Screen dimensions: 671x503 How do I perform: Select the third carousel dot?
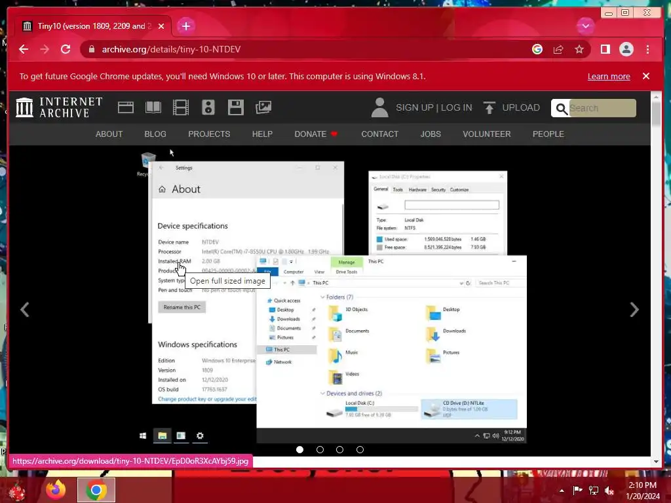coord(340,449)
